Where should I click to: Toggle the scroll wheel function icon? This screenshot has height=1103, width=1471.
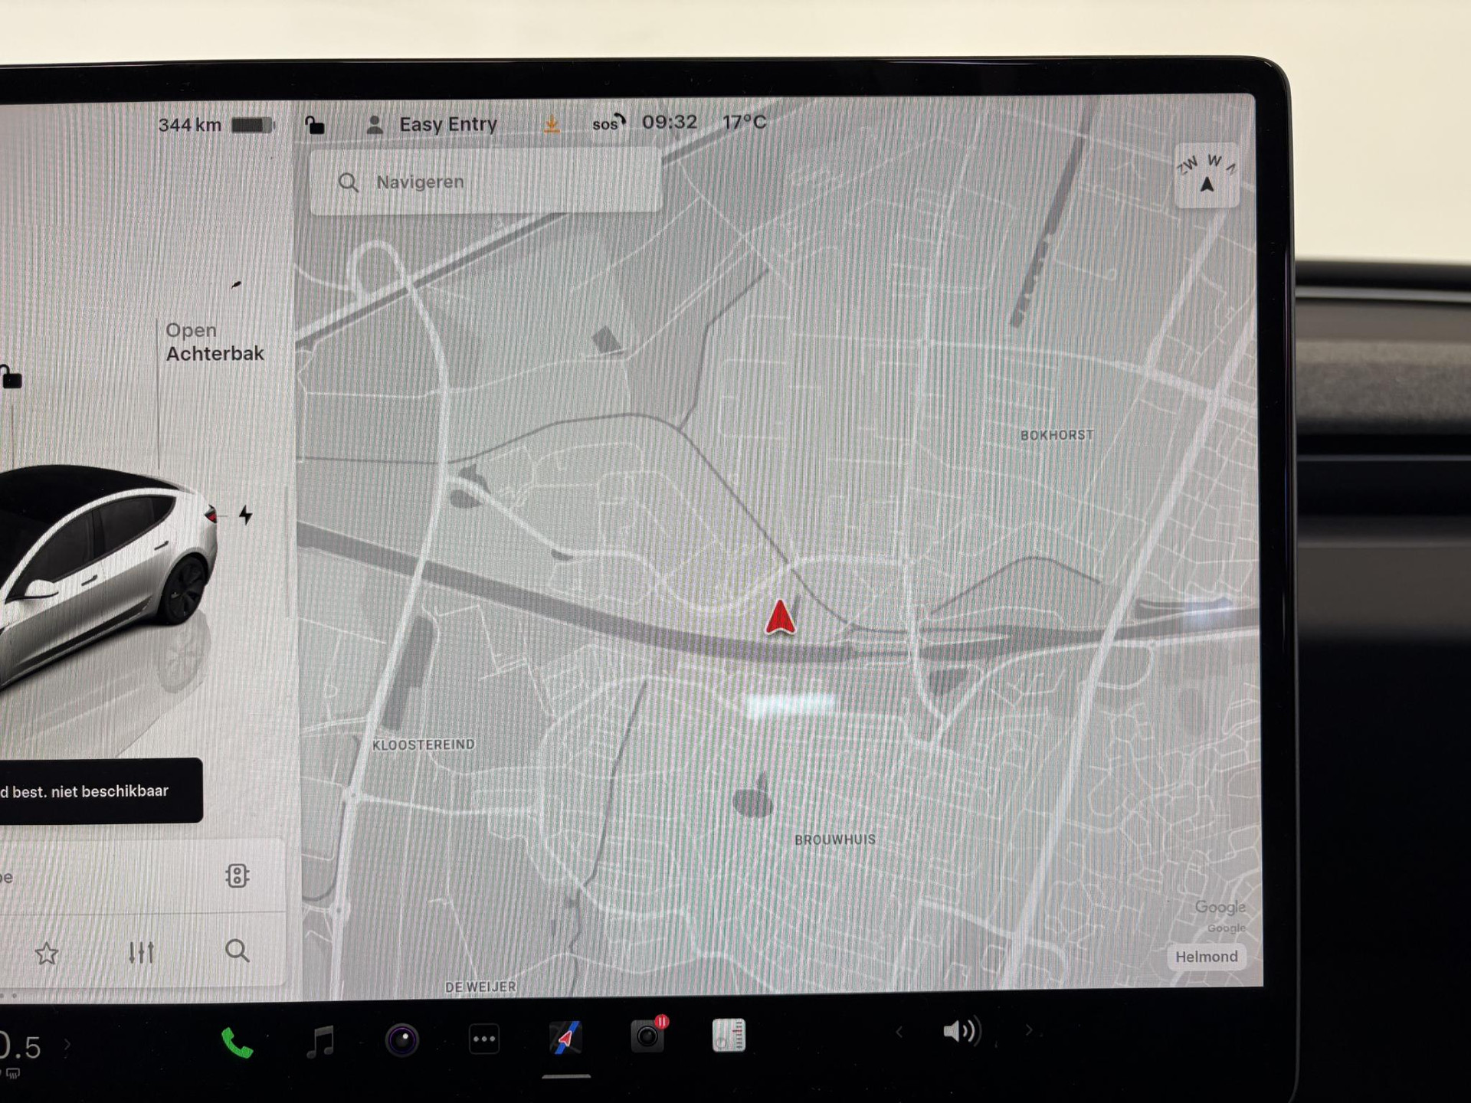pos(237,876)
